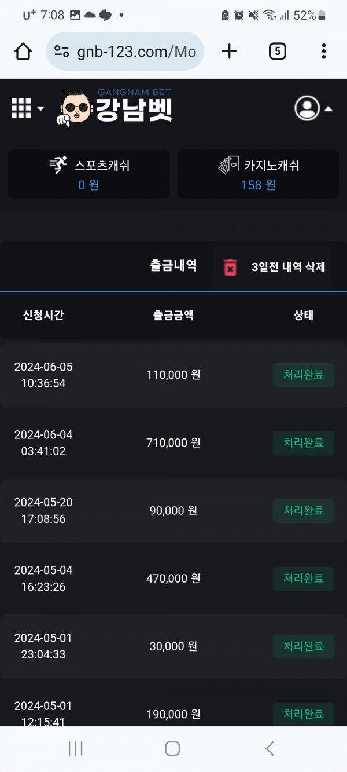Open the tab switcher showing 5 tabs
Image resolution: width=347 pixels, height=772 pixels.
click(278, 52)
